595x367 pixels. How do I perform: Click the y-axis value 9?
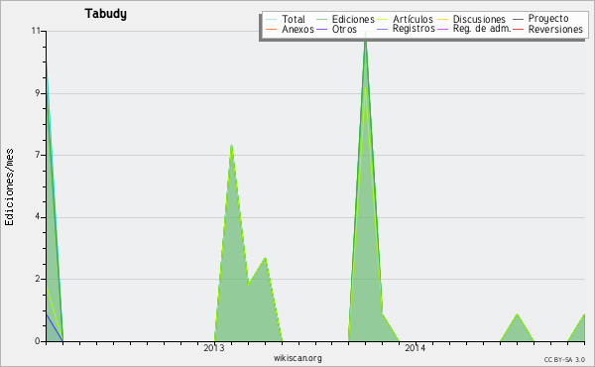(38, 93)
